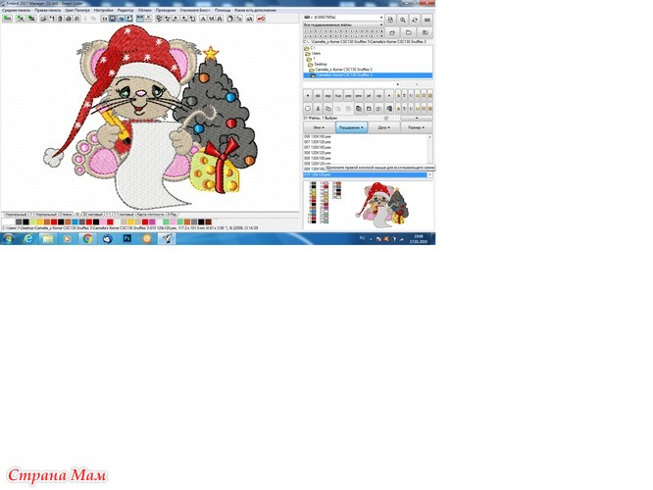Filter files by the pes format button
The width and height of the screenshot is (653, 490).
348,95
